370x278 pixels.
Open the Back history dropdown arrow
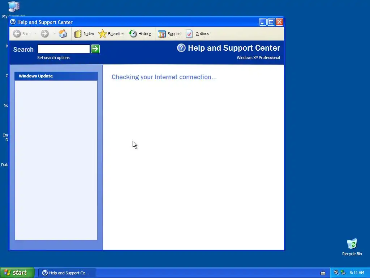tap(35, 34)
